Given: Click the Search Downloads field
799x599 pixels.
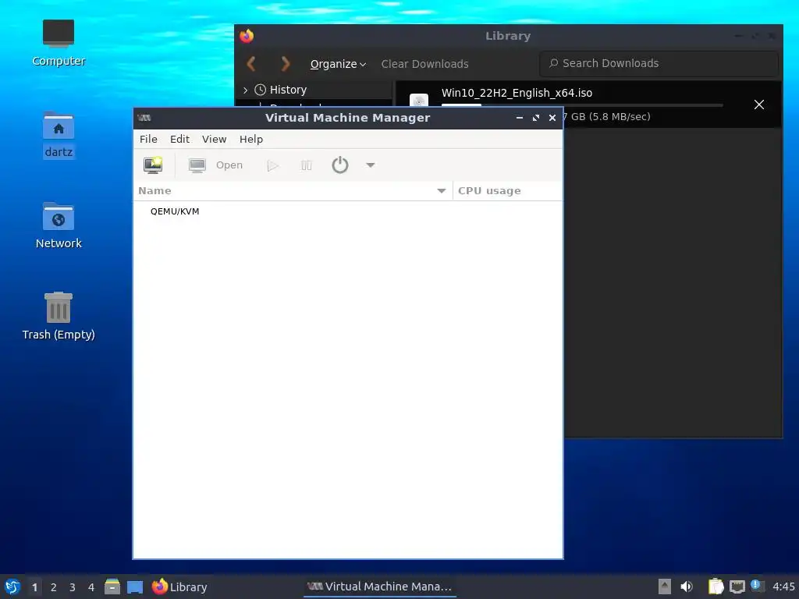Looking at the screenshot, I should point(659,63).
